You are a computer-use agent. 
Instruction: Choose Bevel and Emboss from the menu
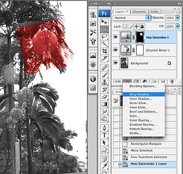(144, 112)
